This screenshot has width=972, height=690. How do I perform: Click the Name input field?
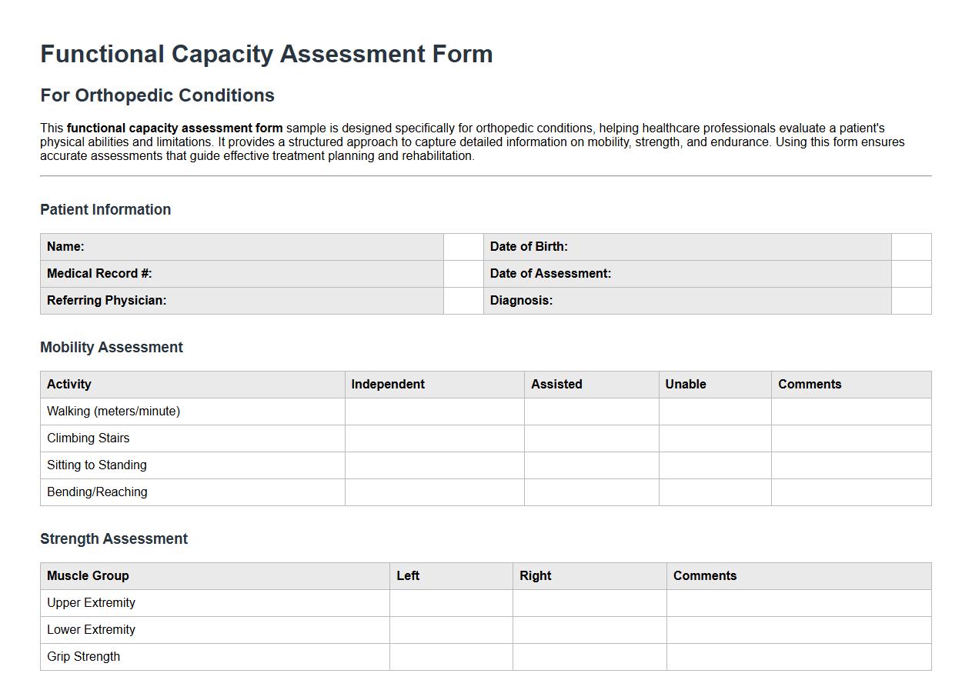[463, 246]
